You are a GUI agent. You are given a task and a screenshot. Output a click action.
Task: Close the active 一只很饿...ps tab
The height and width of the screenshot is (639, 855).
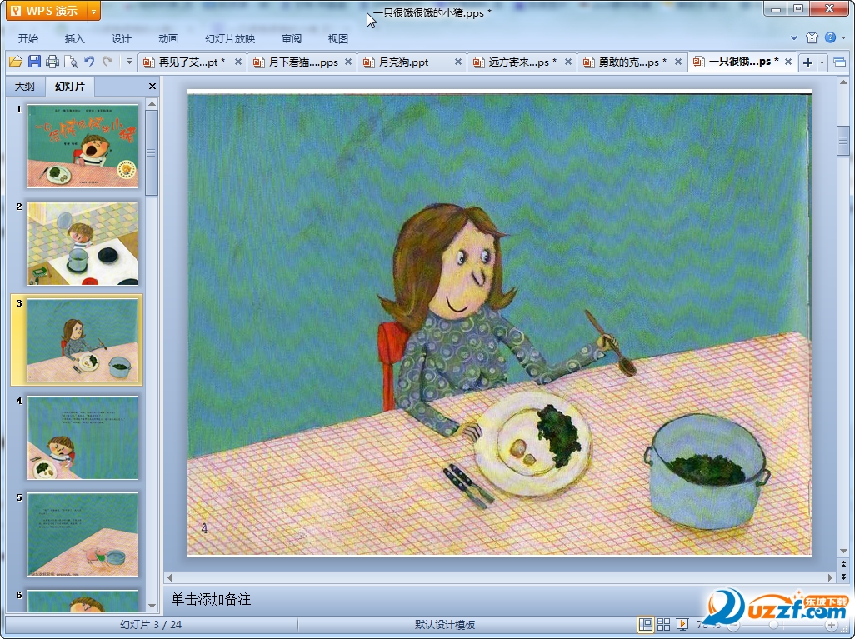click(788, 62)
